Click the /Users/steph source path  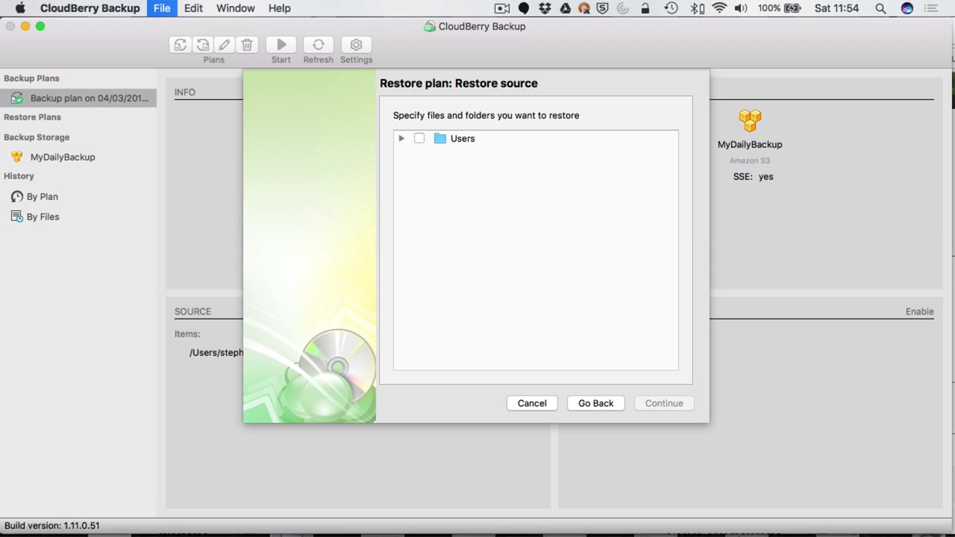click(x=216, y=352)
